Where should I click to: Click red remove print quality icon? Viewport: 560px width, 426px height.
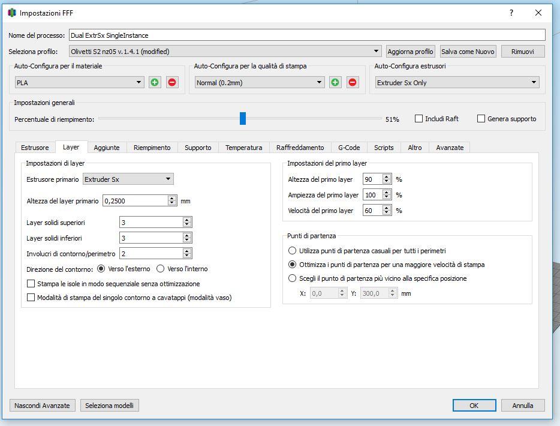(x=353, y=82)
